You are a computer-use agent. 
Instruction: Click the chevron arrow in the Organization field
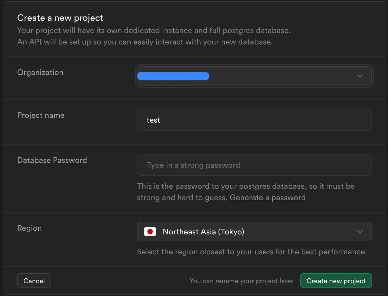pyautogui.click(x=360, y=76)
